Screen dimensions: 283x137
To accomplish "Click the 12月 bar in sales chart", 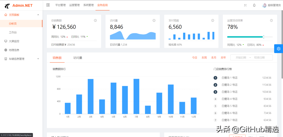I will [193, 106].
